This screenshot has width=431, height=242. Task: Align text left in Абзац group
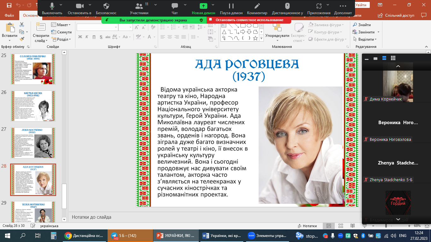click(x=163, y=37)
